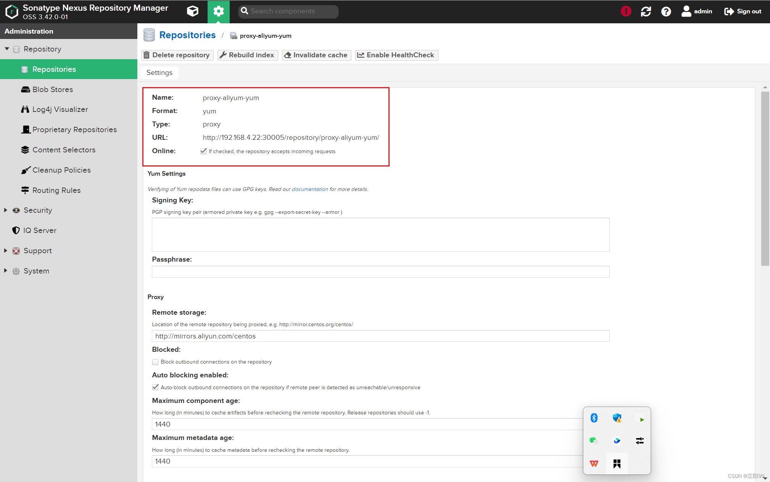Click WeChat icon in tray popup
770x482 pixels.
[x=594, y=440]
